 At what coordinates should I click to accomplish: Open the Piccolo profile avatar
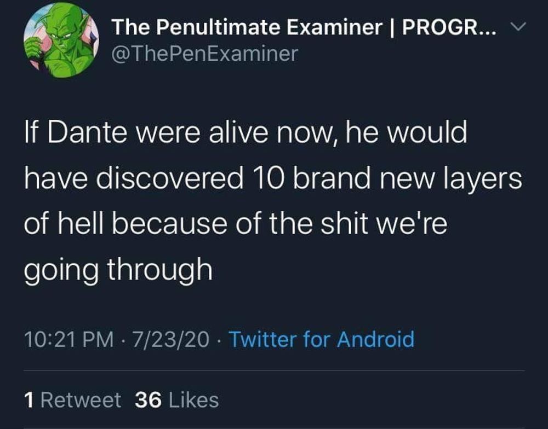[61, 41]
